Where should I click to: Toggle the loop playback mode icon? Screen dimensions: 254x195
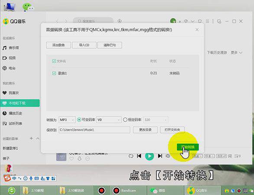click(131, 156)
